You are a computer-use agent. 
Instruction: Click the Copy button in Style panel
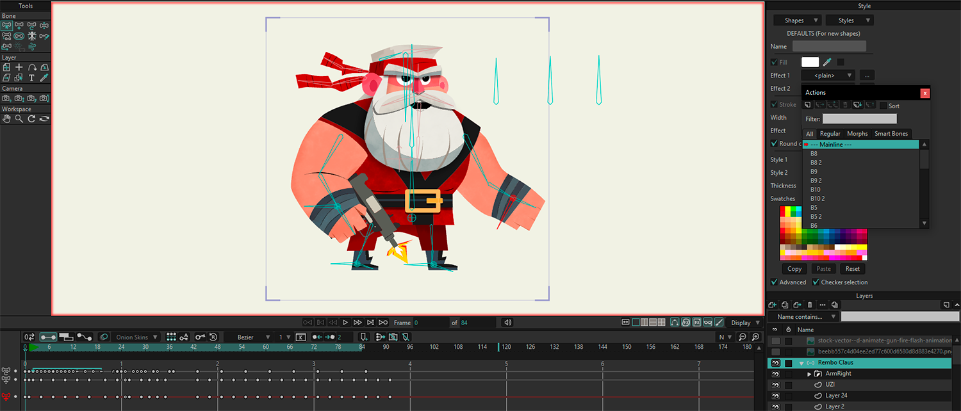coord(794,269)
